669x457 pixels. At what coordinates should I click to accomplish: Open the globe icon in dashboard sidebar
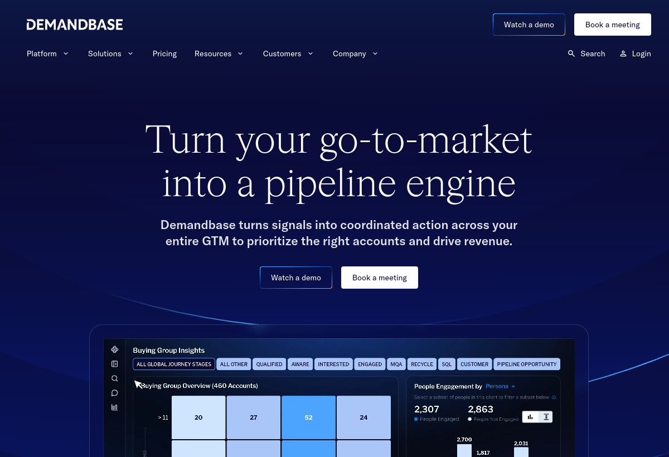coord(115,349)
